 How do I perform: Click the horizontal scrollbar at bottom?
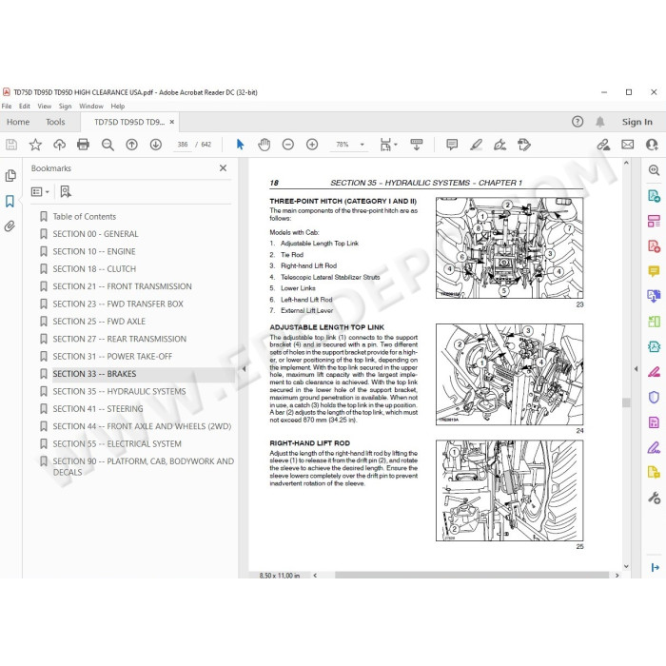coord(472,575)
